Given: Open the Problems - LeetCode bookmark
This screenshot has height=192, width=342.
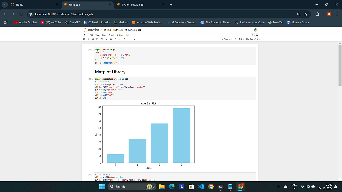Looking at the screenshot, I should [250, 22].
